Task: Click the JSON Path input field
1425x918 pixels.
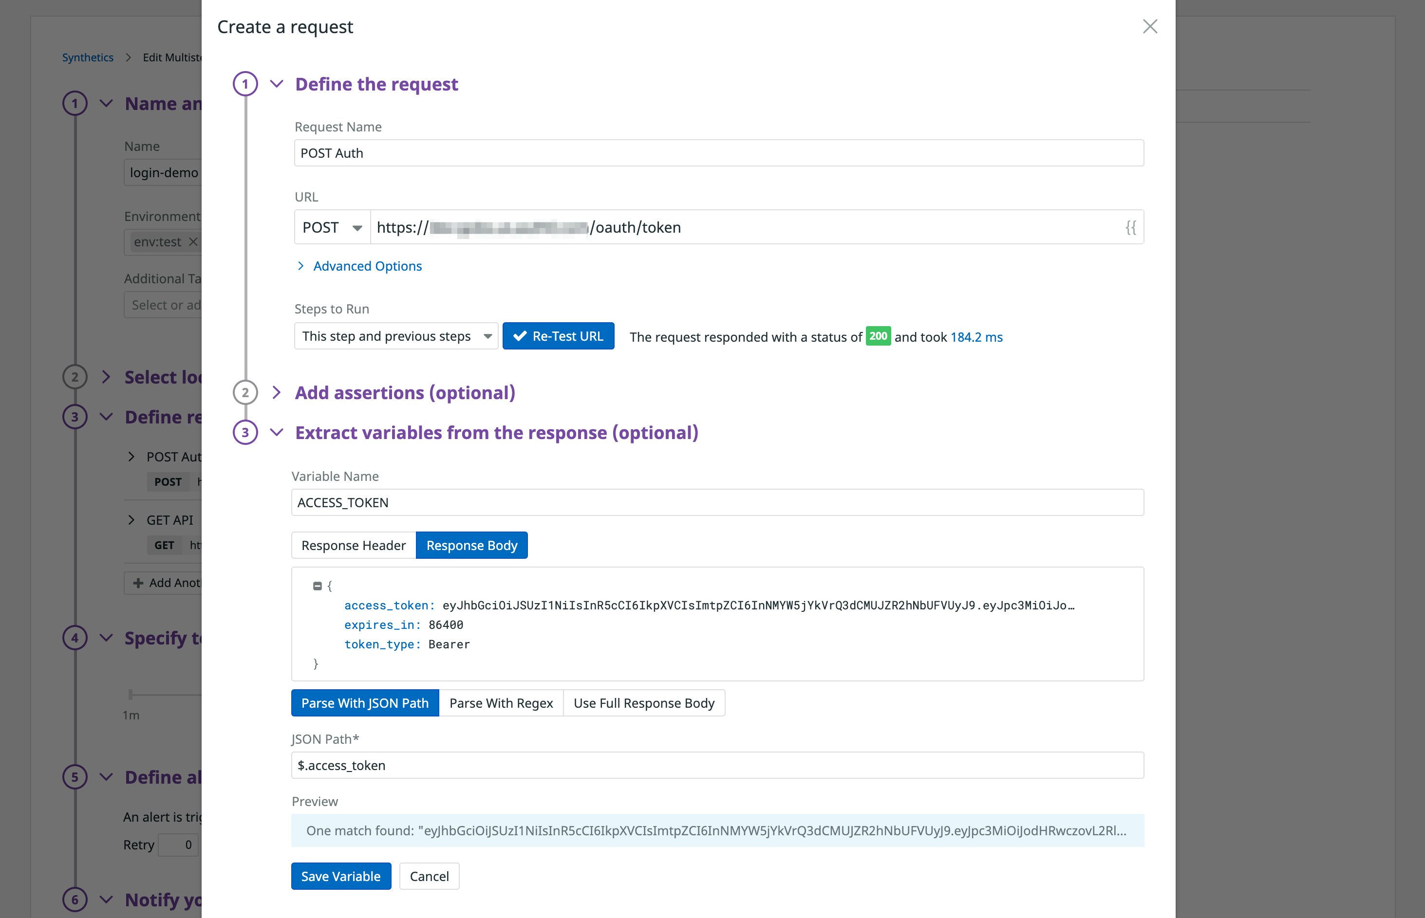Action: [x=717, y=765]
